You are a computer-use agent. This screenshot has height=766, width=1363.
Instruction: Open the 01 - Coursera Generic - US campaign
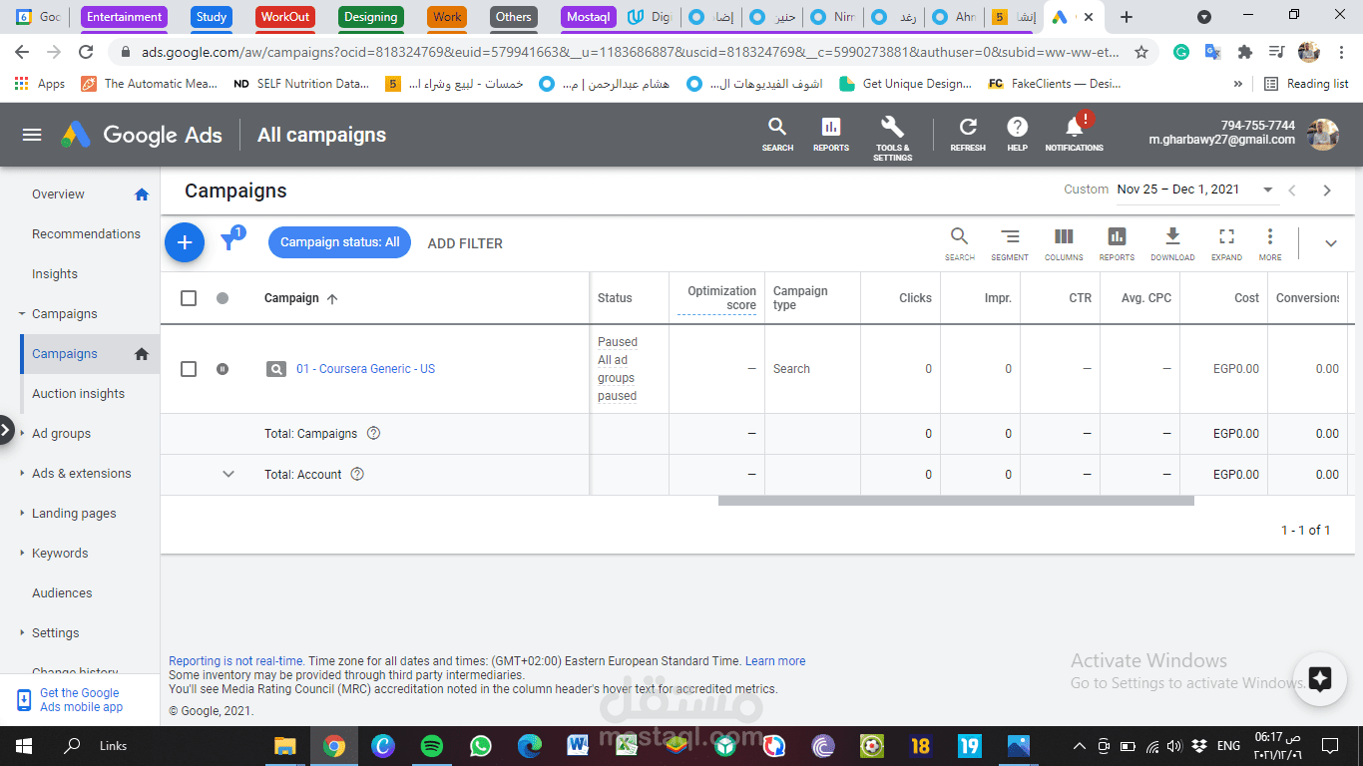pyautogui.click(x=365, y=369)
